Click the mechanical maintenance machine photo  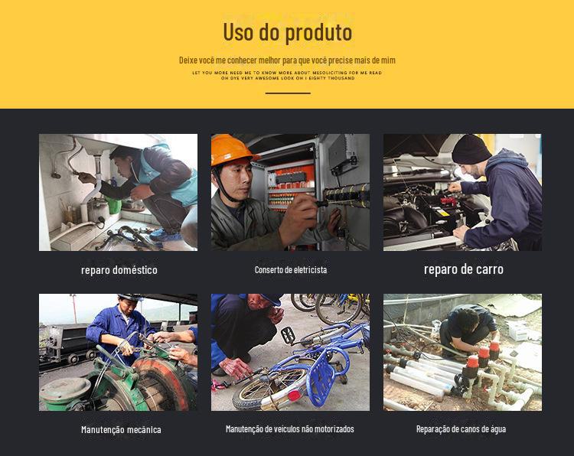point(118,352)
